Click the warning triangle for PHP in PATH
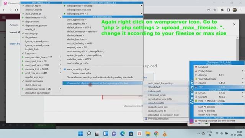This screenshot has width=245, height=138. click(x=196, y=121)
